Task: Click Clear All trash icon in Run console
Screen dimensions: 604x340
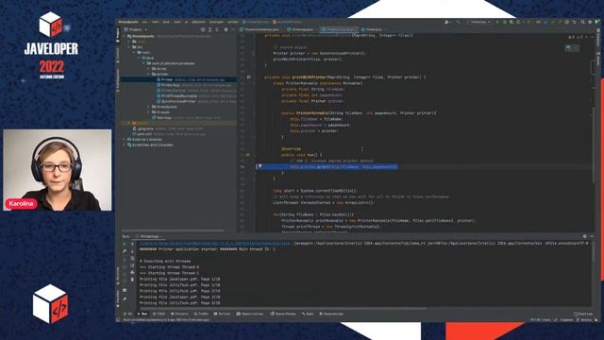Action: (132, 280)
